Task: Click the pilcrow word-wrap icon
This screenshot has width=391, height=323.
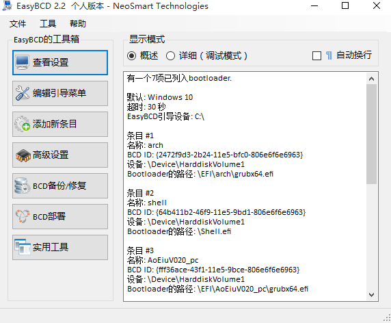Action: point(329,55)
